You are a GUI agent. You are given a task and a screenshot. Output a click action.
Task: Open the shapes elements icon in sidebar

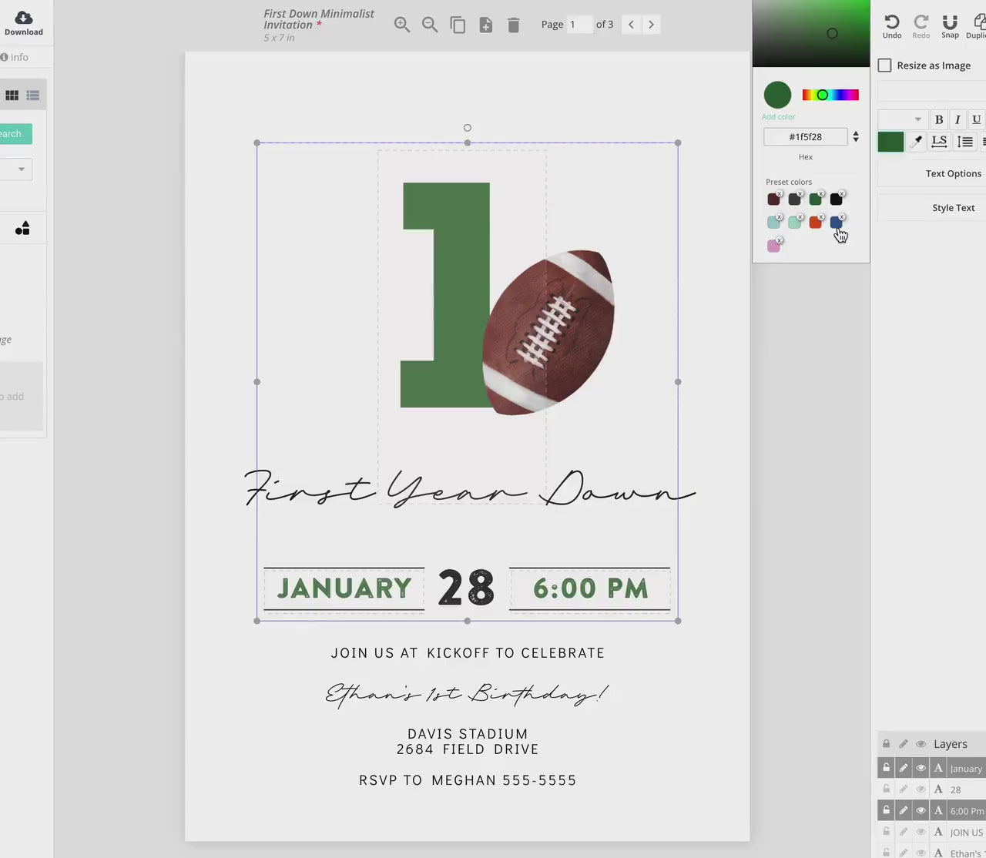[22, 228]
